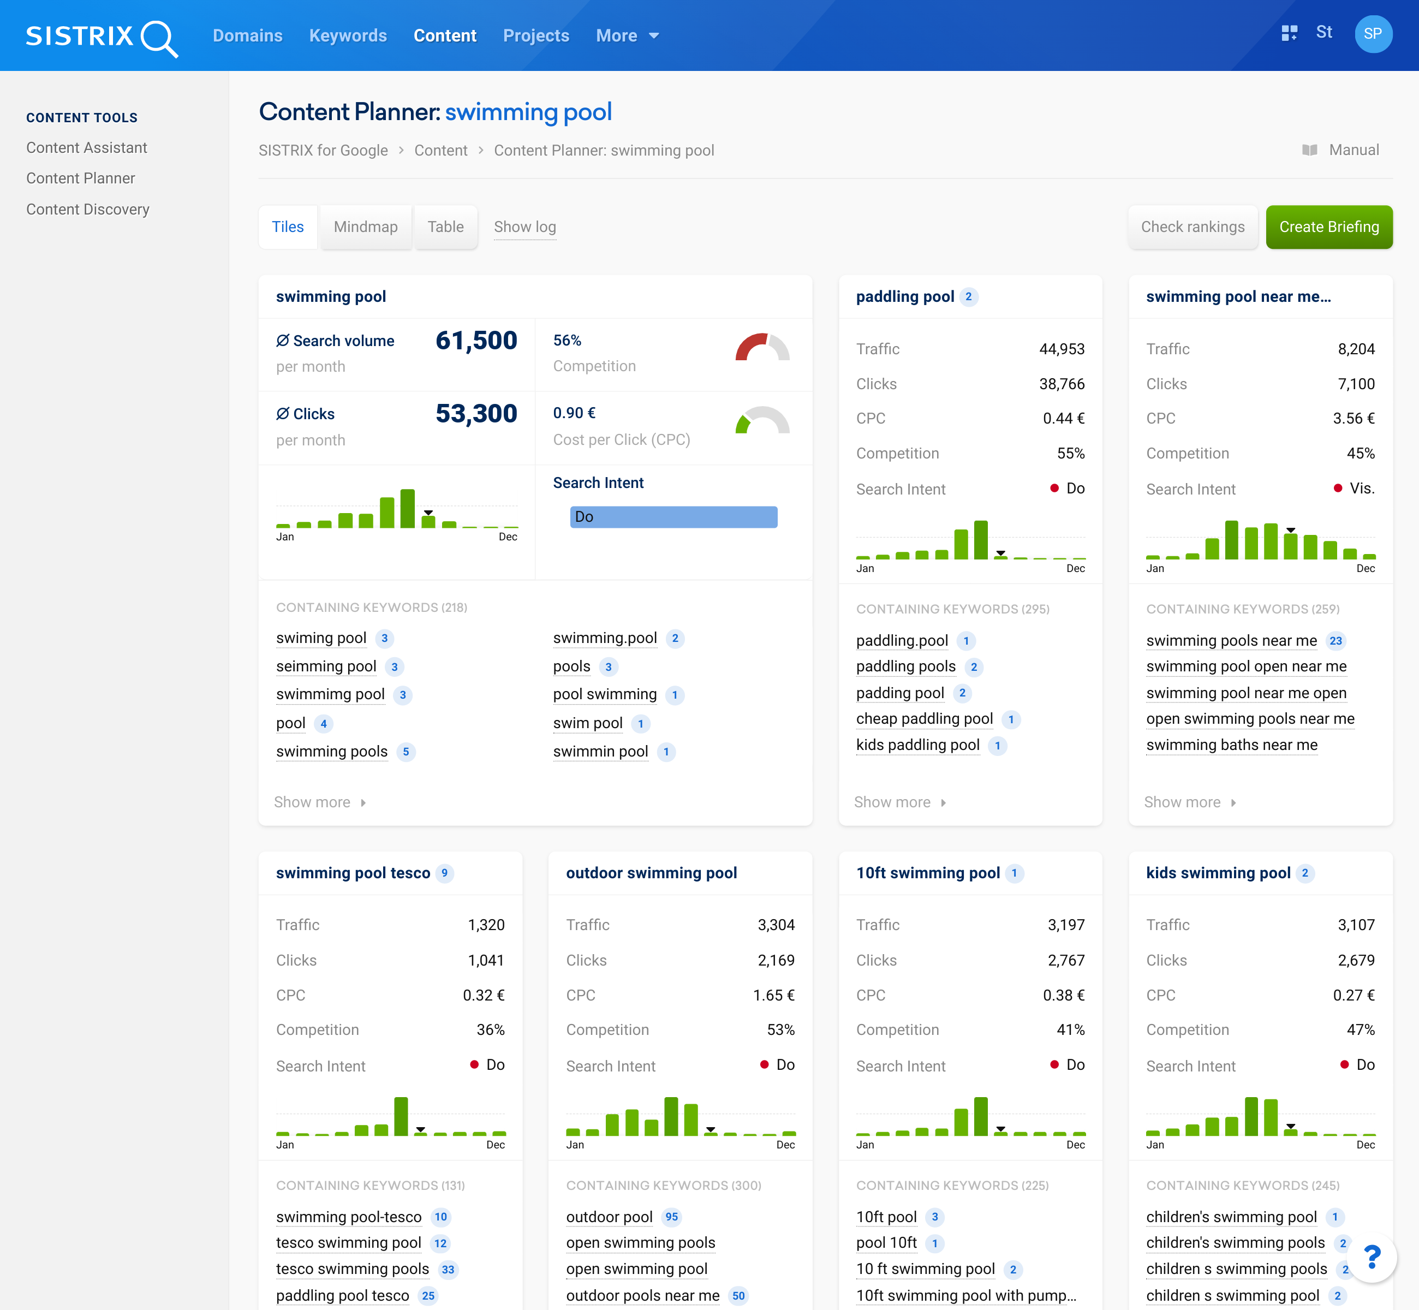Viewport: 1419px width, 1310px height.
Task: Click the Content Planner sidebar link
Action: (x=80, y=177)
